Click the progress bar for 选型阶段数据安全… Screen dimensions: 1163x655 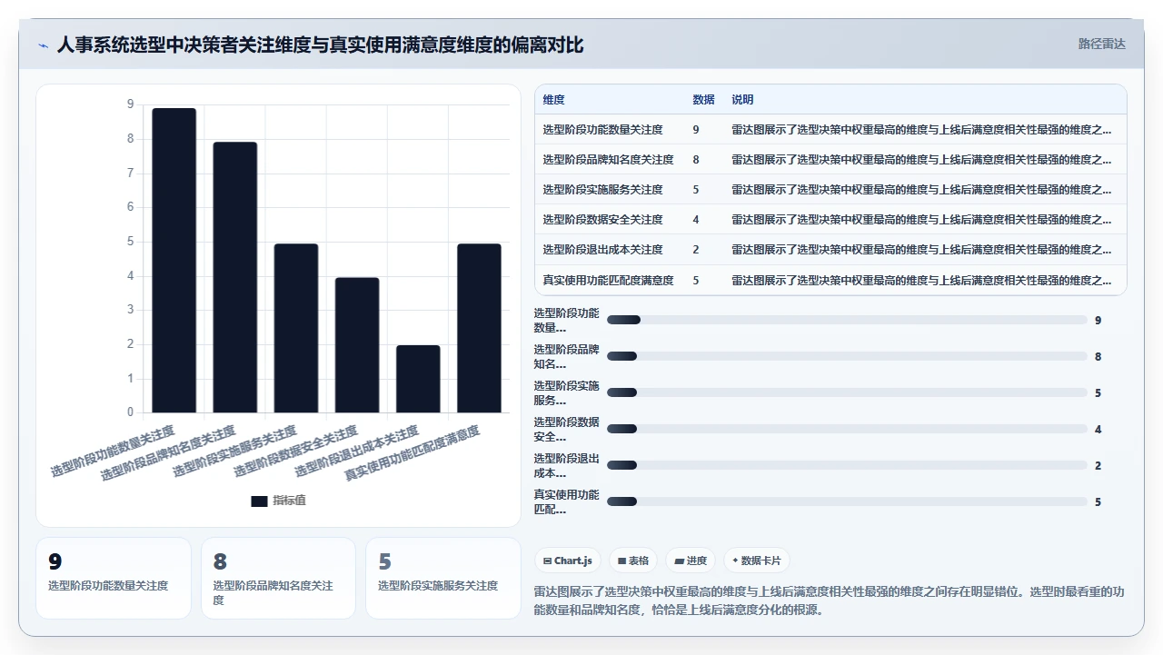click(847, 429)
